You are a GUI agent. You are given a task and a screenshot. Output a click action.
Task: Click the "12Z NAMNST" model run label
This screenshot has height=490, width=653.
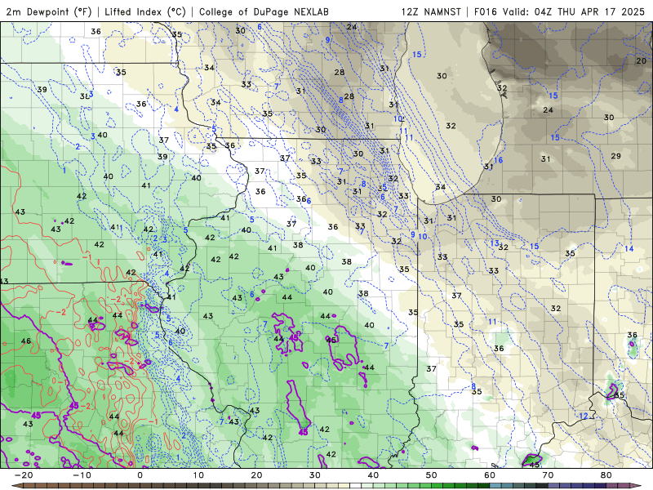pyautogui.click(x=431, y=11)
